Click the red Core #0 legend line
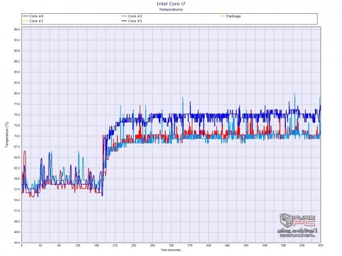Image resolution: width=342 pixels, height=256 pixels. click(26, 16)
